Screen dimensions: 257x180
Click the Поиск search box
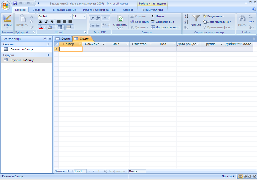[x=137, y=171]
